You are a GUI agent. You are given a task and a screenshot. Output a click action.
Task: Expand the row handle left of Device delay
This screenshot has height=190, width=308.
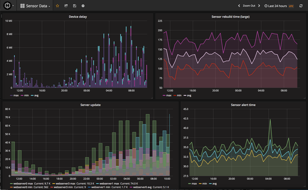pos(2,16)
